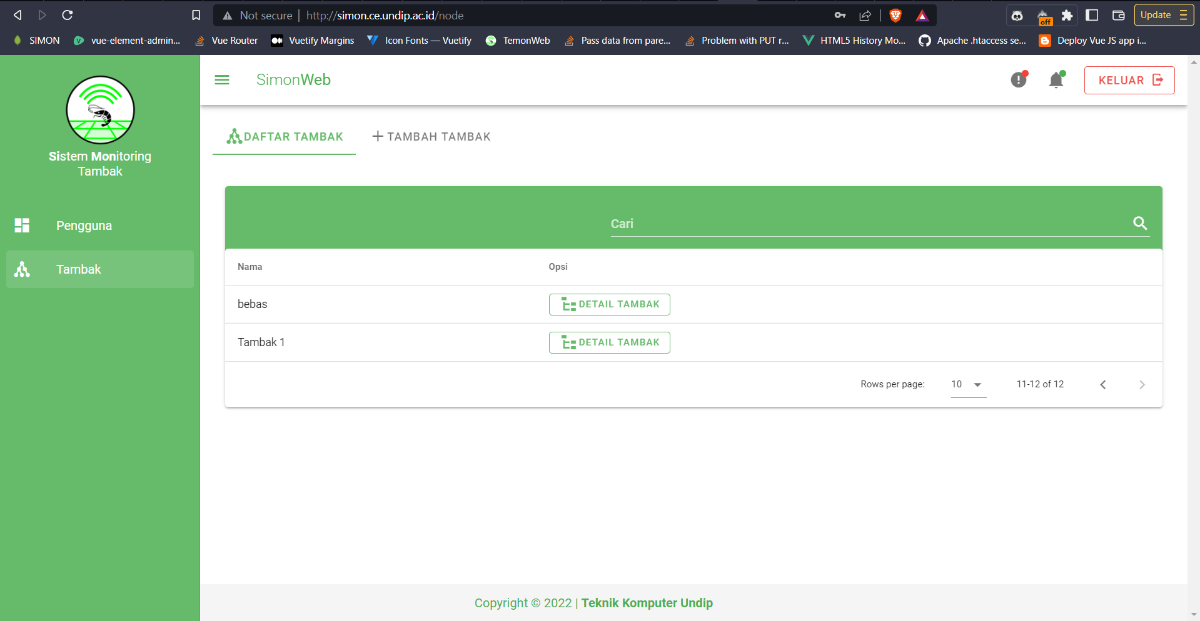Click the Brave Shields lion icon
Viewport: 1200px width, 621px height.
(895, 16)
